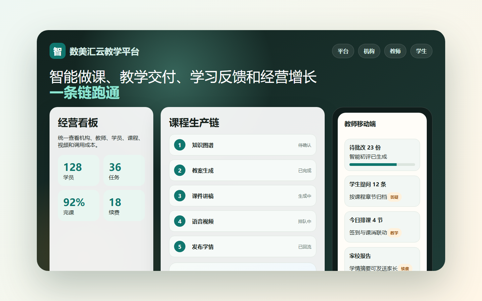Click step 3 circle for 课件讲稿
This screenshot has height=301, width=482.
tap(180, 196)
